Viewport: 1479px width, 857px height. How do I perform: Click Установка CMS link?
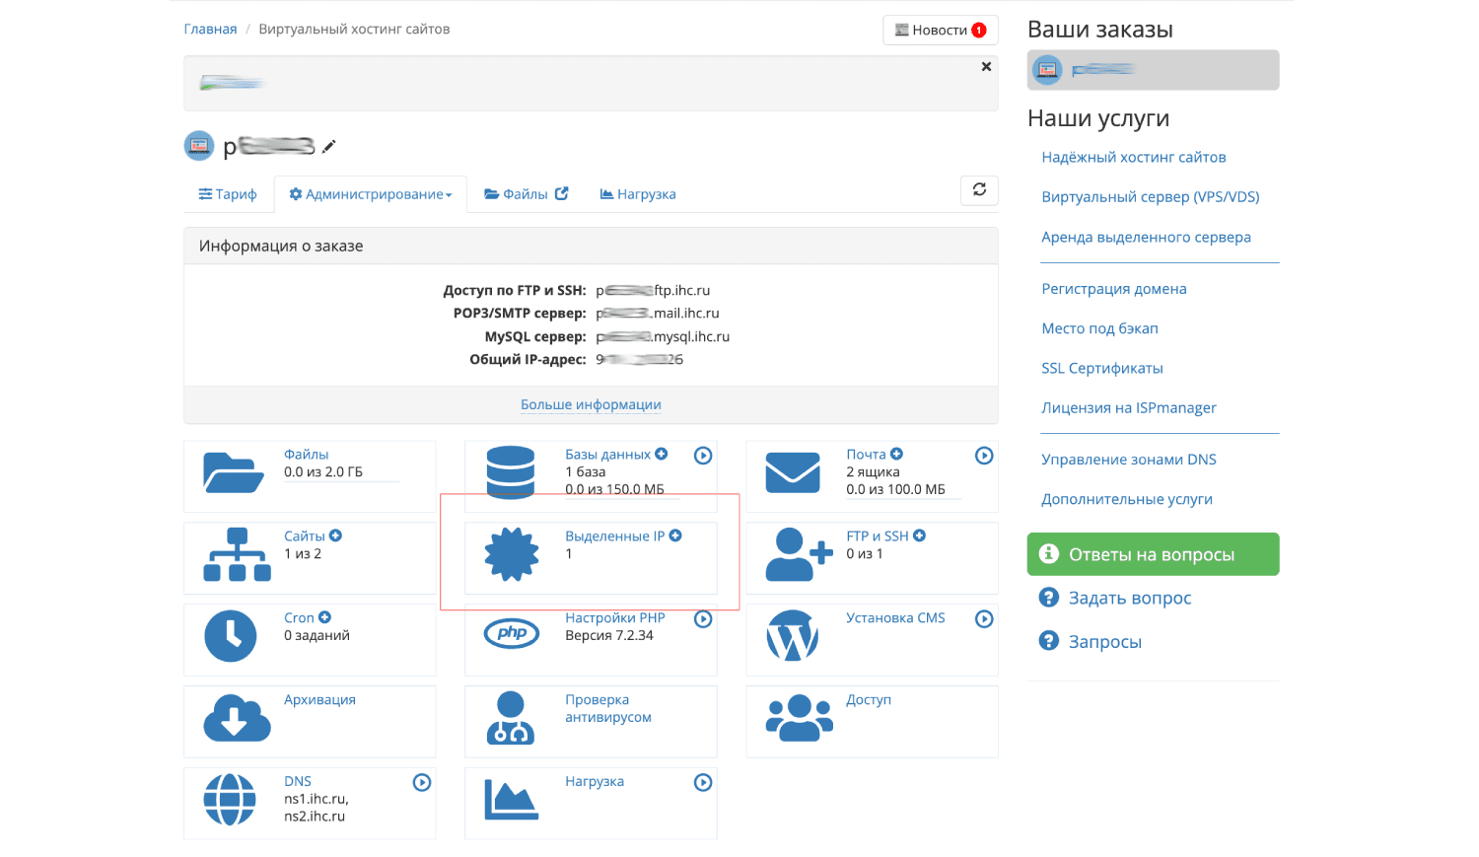895,618
